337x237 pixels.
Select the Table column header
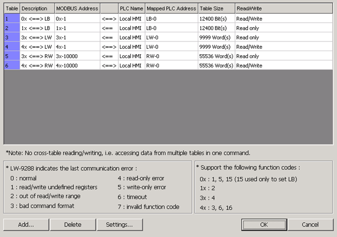pyautogui.click(x=12, y=9)
